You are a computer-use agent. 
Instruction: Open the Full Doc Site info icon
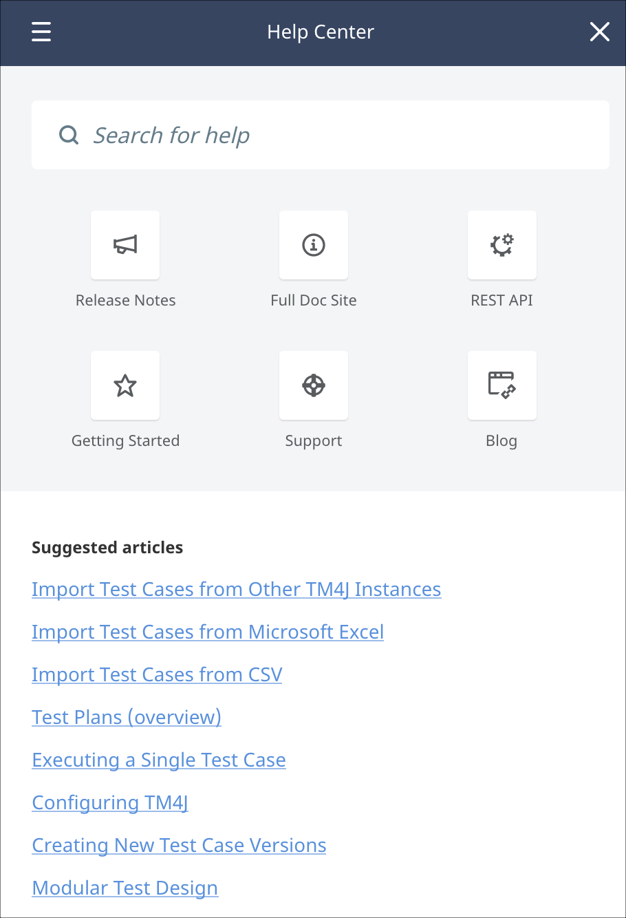click(314, 245)
